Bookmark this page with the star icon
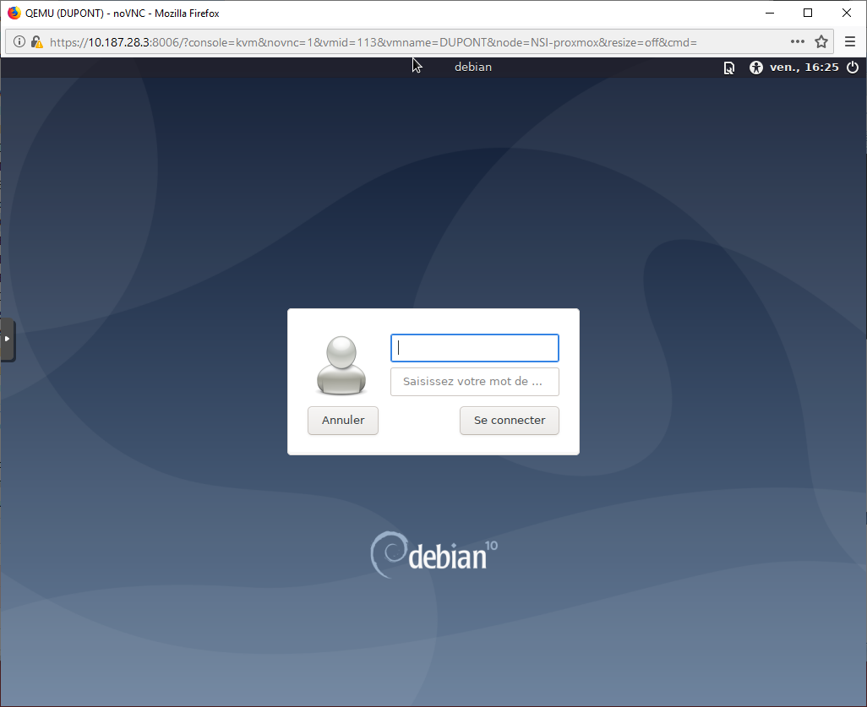Screen dimensions: 867x707 821,41
